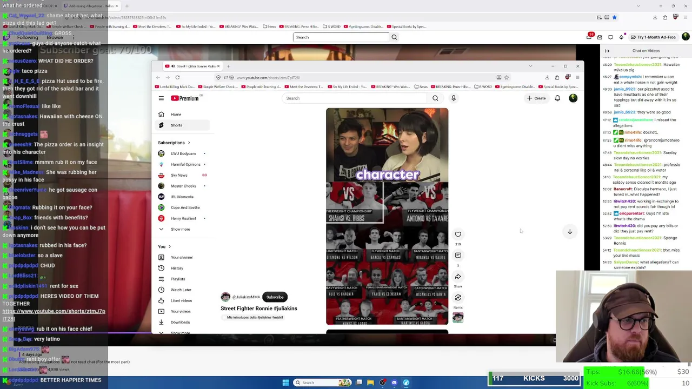Click the Twitch search magnifier button
The image size is (692, 389).
pyautogui.click(x=394, y=37)
